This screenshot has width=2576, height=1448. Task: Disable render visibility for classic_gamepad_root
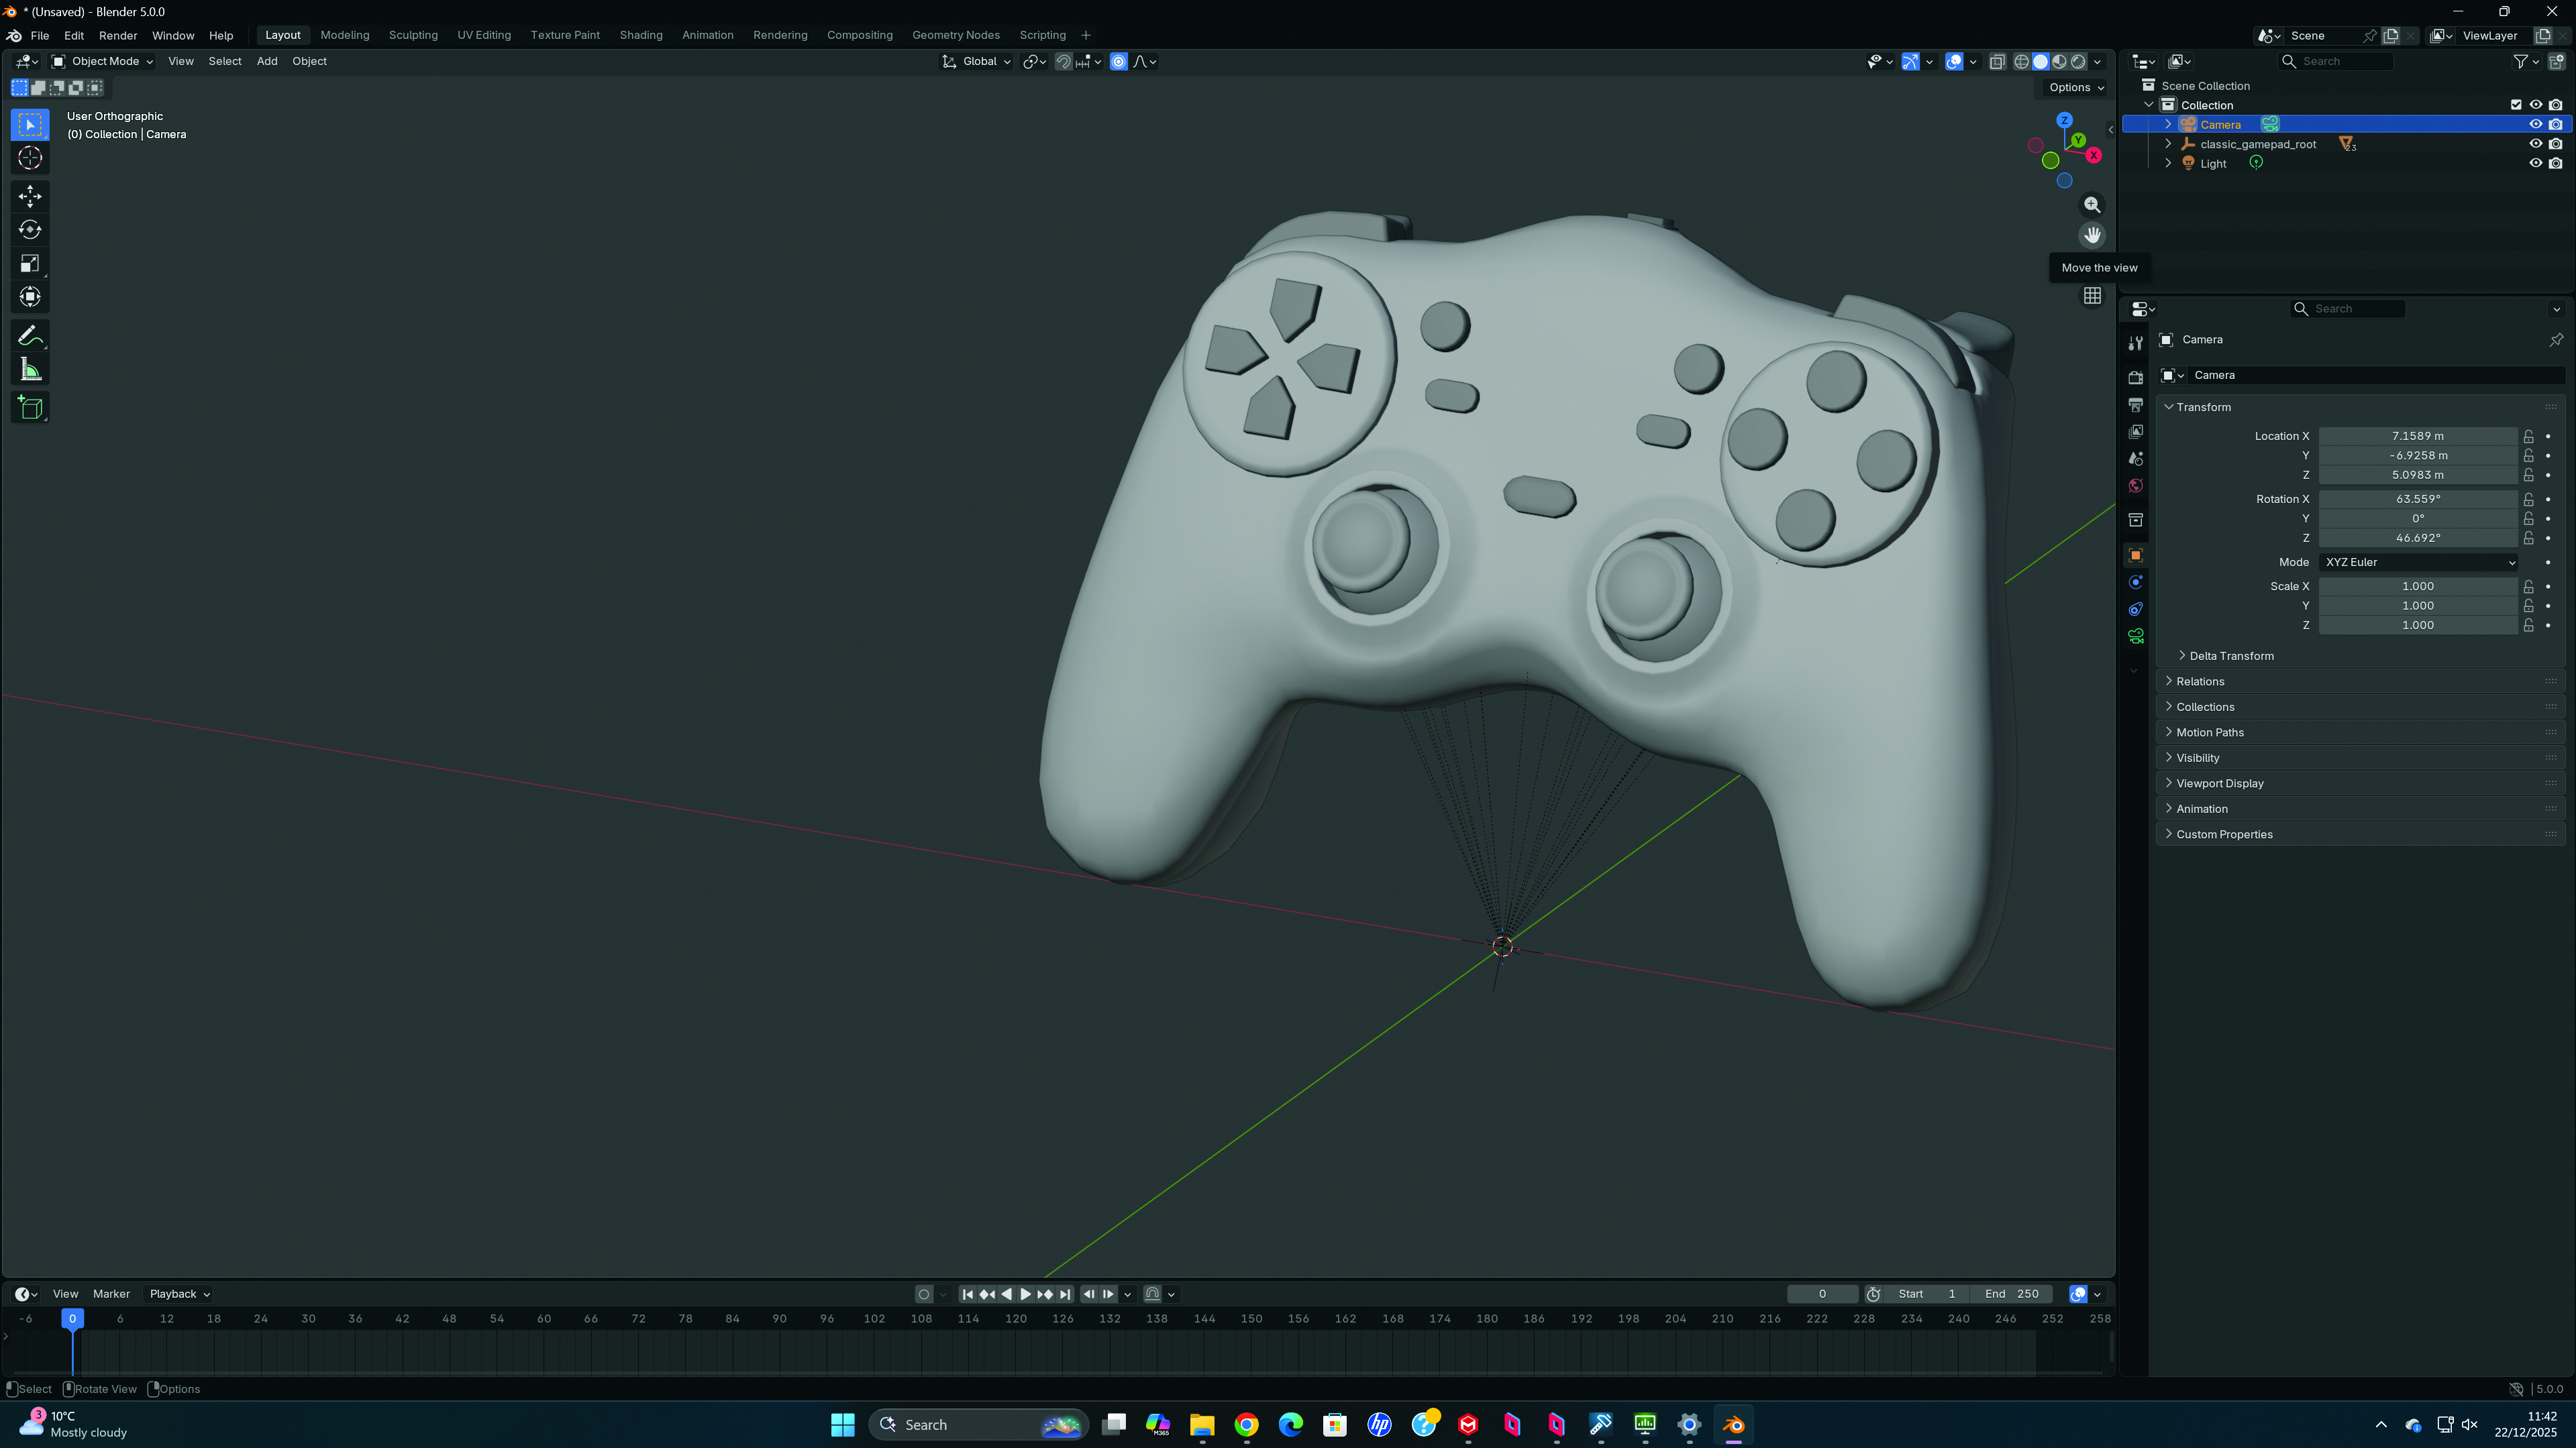click(2557, 143)
